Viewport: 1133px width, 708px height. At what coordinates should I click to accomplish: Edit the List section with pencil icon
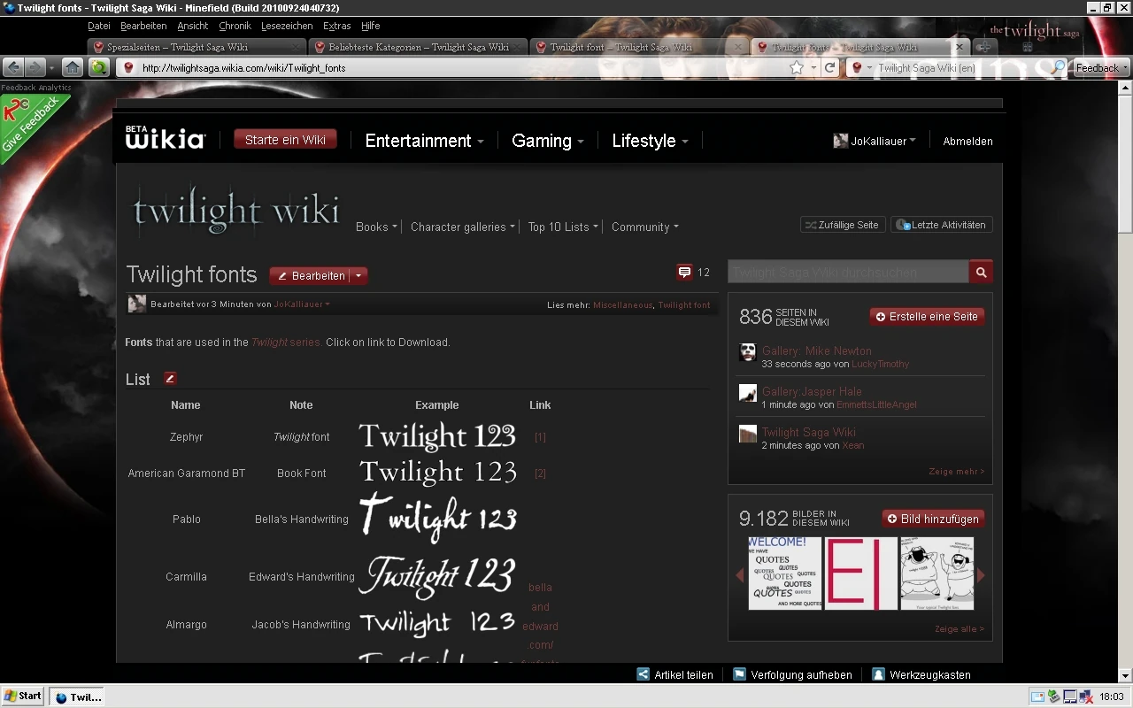(170, 379)
